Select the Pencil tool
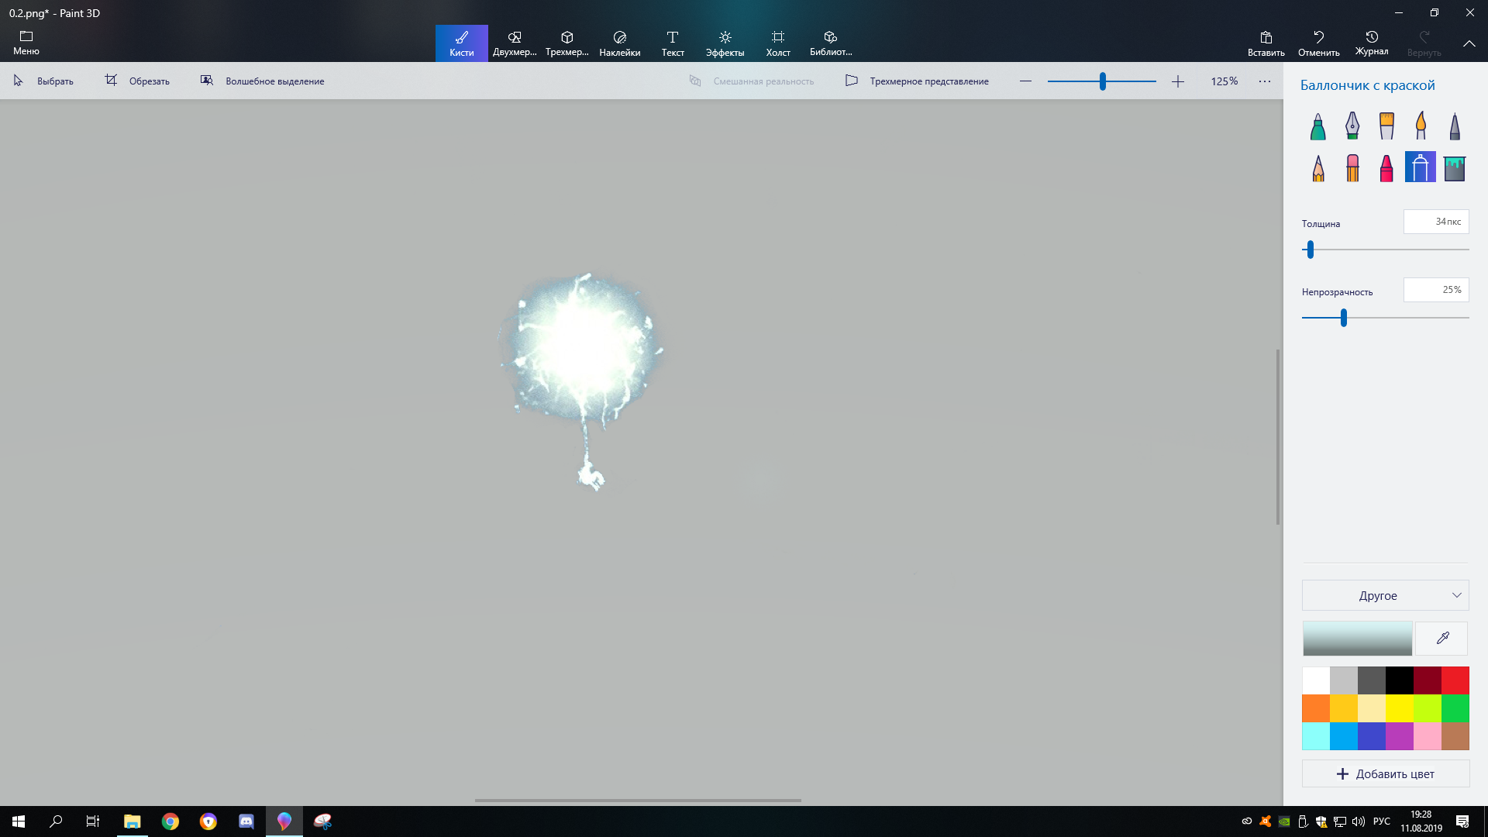1488x837 pixels. [1318, 167]
